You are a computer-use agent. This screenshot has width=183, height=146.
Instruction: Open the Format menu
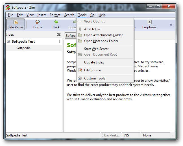tap(55, 15)
